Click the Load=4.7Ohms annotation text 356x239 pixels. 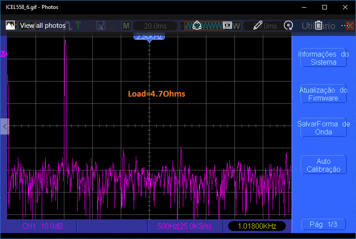(x=156, y=94)
